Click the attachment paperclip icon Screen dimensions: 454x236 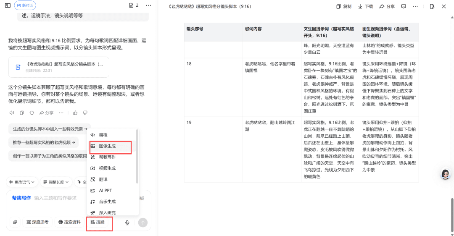pyautogui.click(x=15, y=222)
